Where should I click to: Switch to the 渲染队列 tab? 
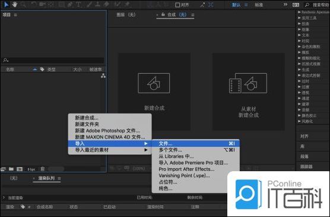[x=46, y=178]
